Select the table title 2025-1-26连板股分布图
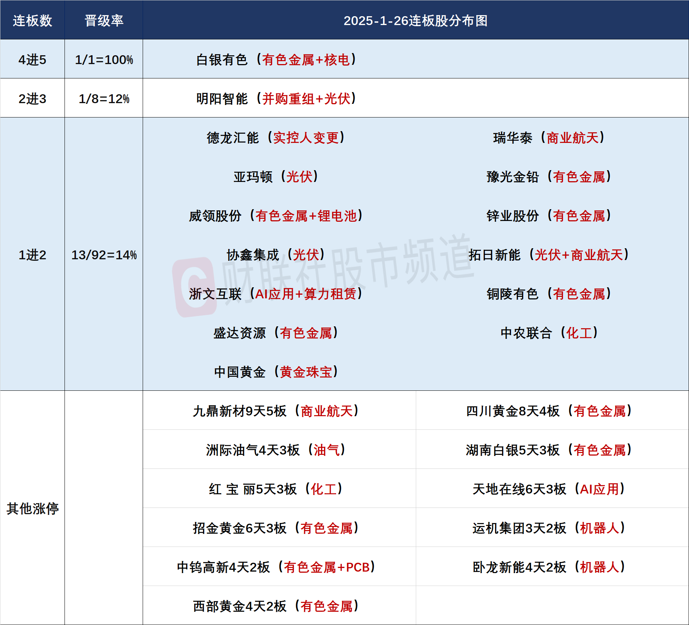 [416, 21]
